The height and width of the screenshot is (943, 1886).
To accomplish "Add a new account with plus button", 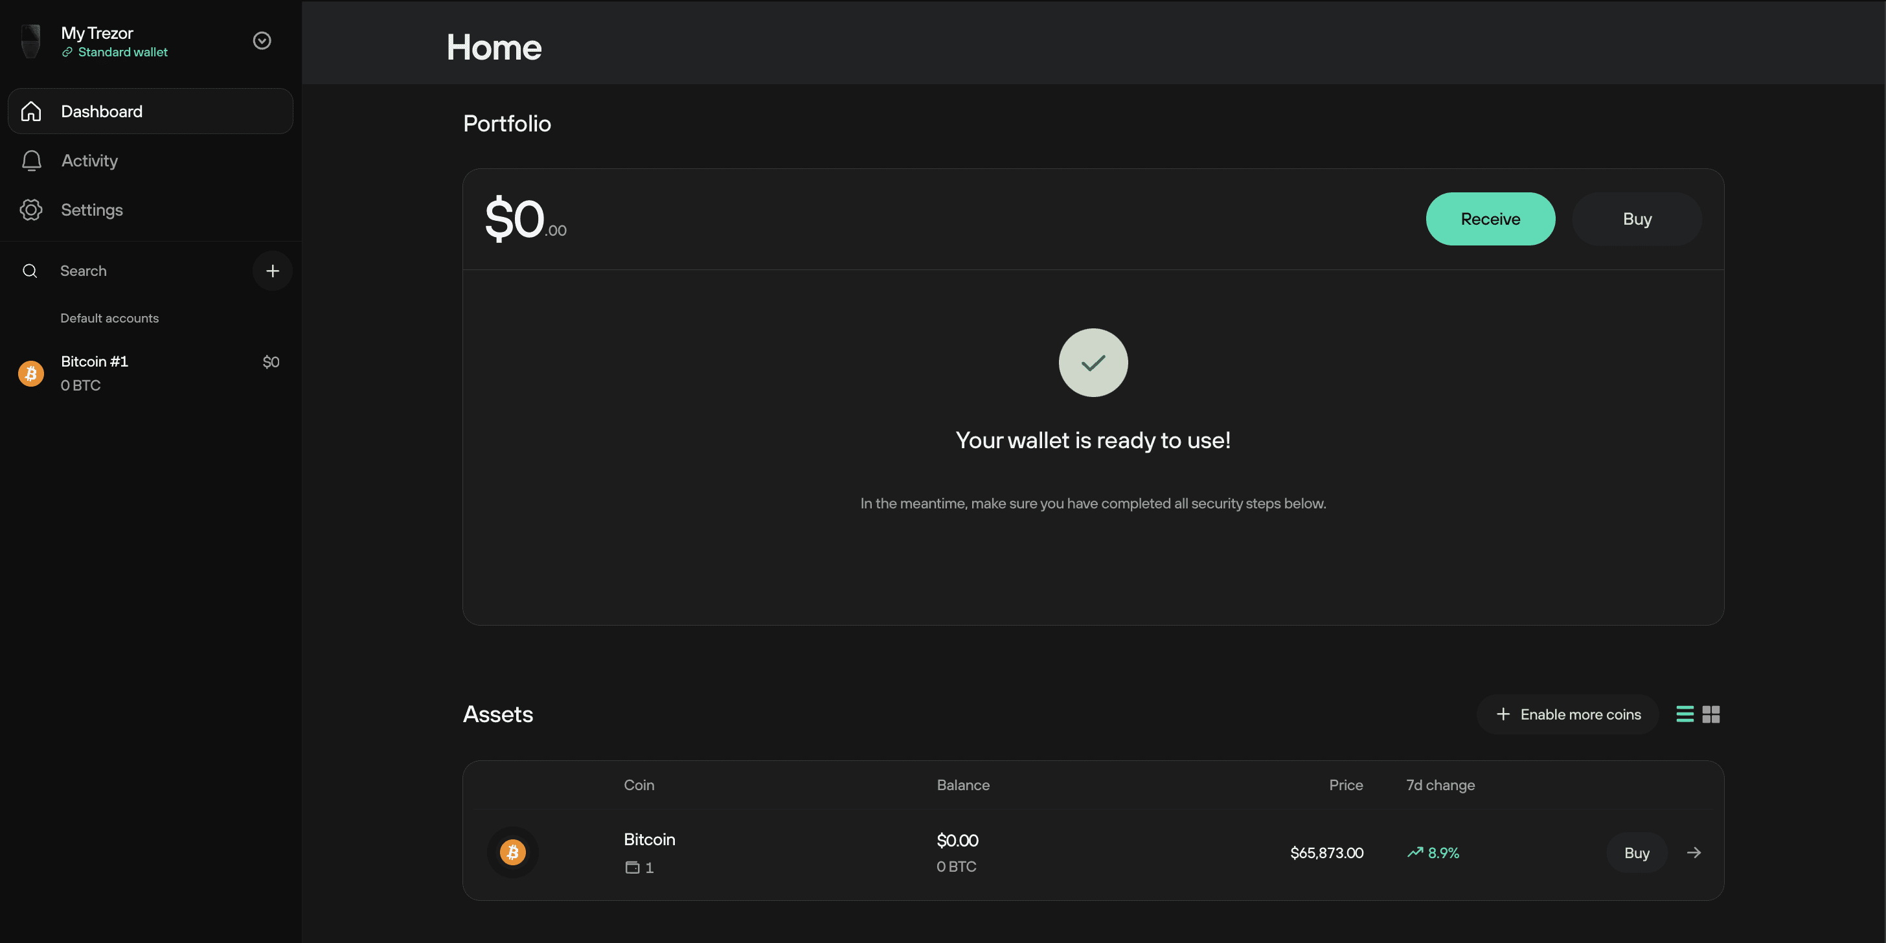I will [x=273, y=271].
